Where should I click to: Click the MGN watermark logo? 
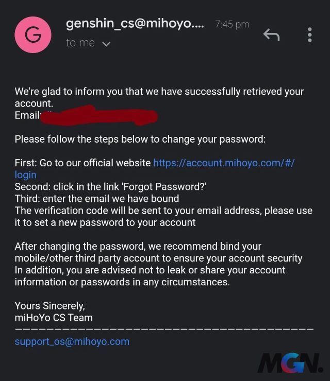[x=290, y=363]
